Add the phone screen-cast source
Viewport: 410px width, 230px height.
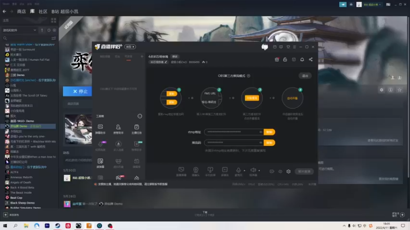click(210, 172)
